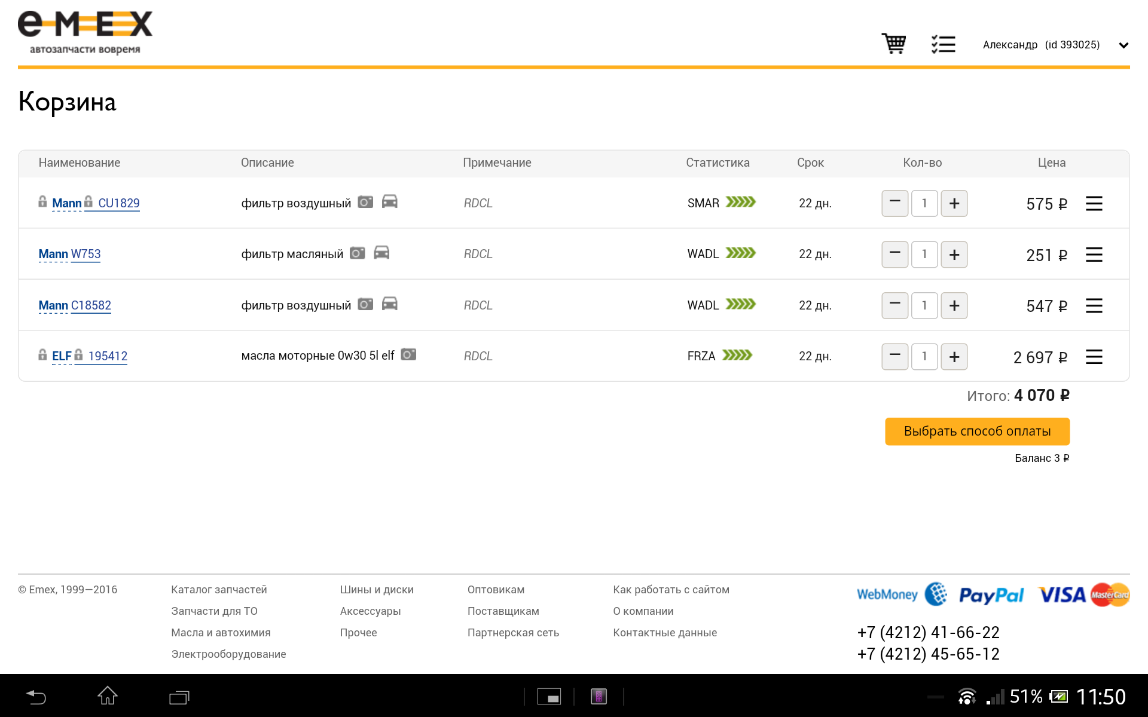This screenshot has height=717, width=1148.
Task: Open part number 195412 link
Action: point(108,356)
